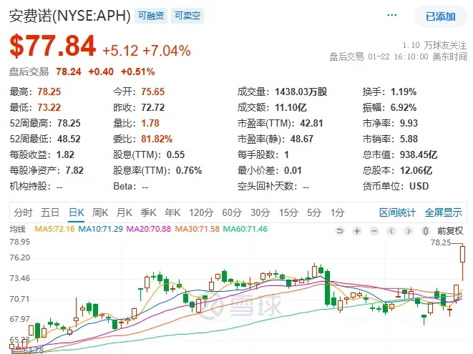The image size is (473, 354).
Task: Move chart left with the left chevron
Action: (x=391, y=231)
